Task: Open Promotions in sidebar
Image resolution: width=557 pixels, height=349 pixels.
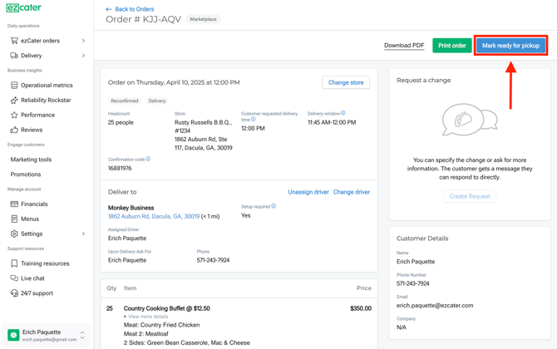Action: tap(26, 174)
